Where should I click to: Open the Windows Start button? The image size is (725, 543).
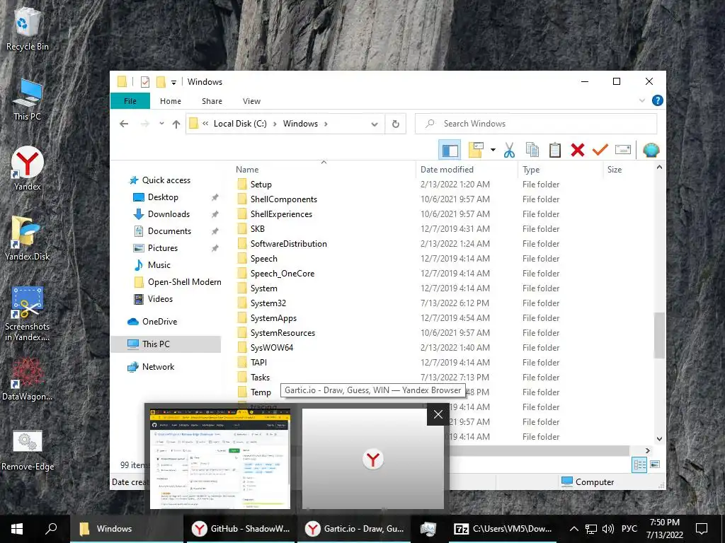(x=17, y=529)
